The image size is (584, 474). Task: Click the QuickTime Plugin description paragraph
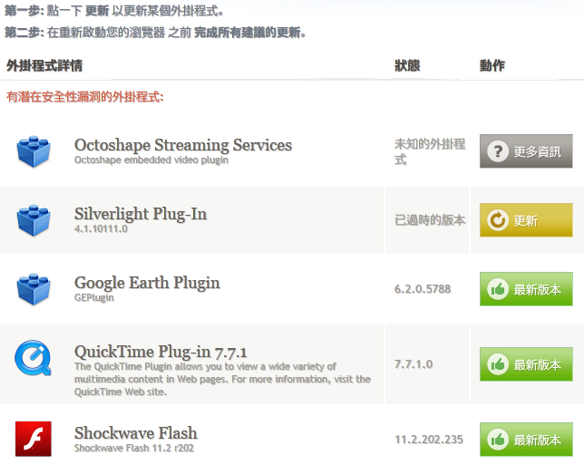click(222, 379)
